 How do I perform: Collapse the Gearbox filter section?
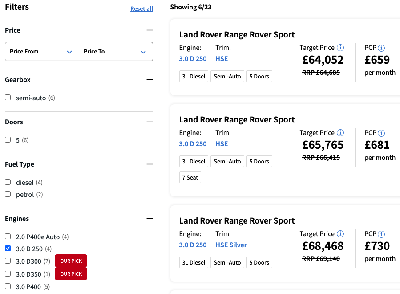coord(150,79)
